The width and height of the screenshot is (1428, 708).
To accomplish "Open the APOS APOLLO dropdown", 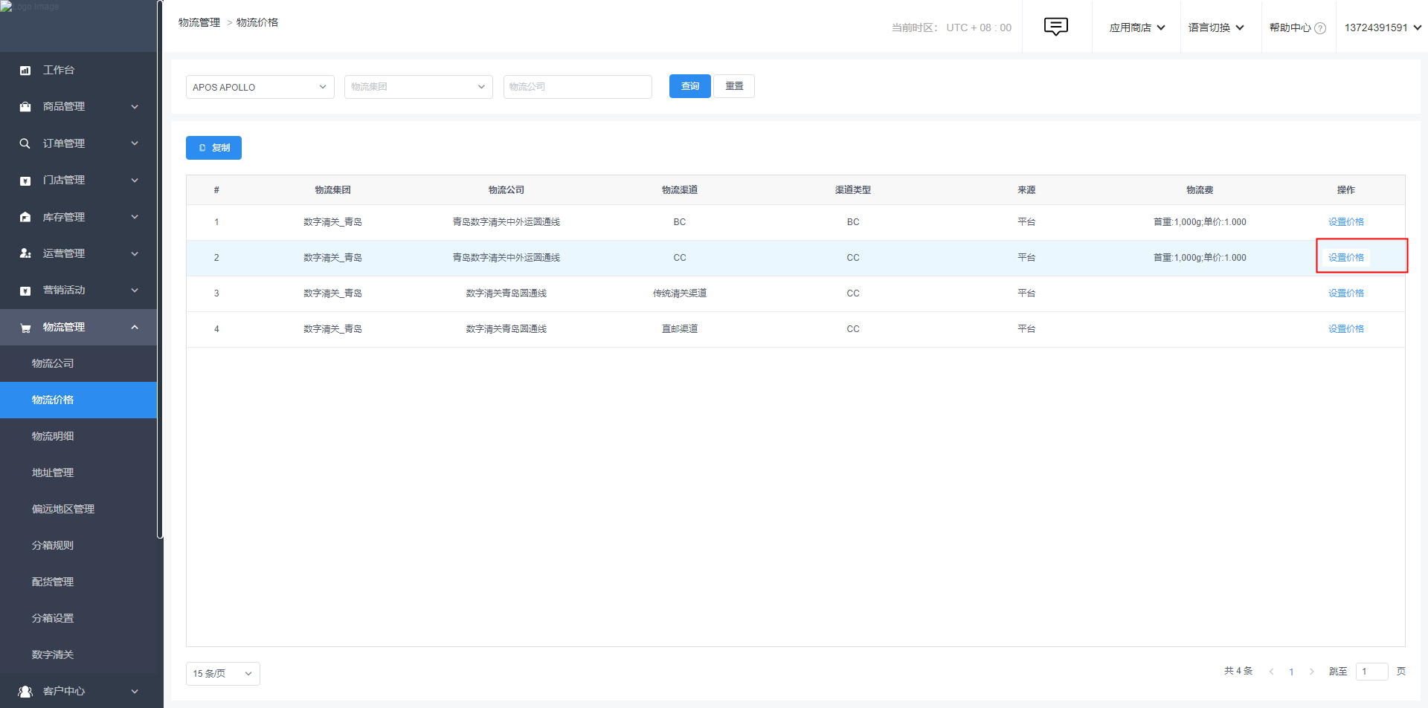I will pos(260,87).
